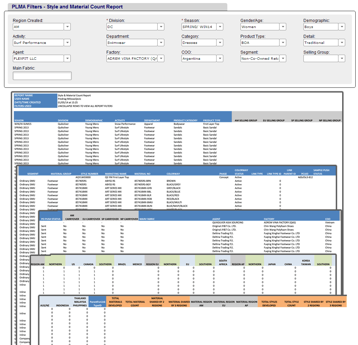Click the REGION AM column header
The width and height of the screenshot is (358, 345).
38,264
